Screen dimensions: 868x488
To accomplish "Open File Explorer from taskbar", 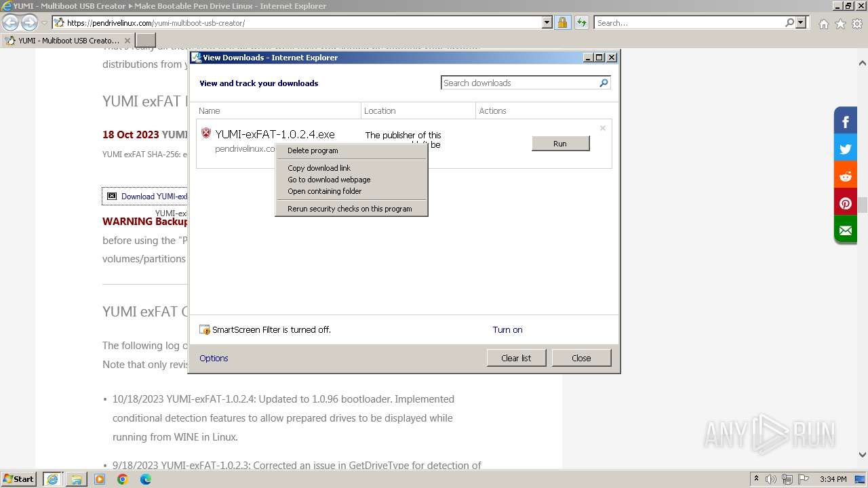I will [x=76, y=479].
